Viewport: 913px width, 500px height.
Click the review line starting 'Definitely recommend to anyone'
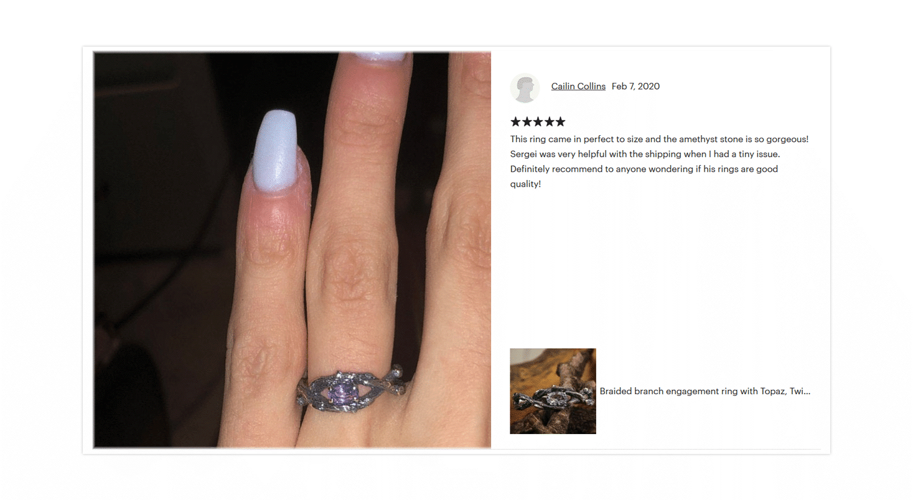point(644,169)
